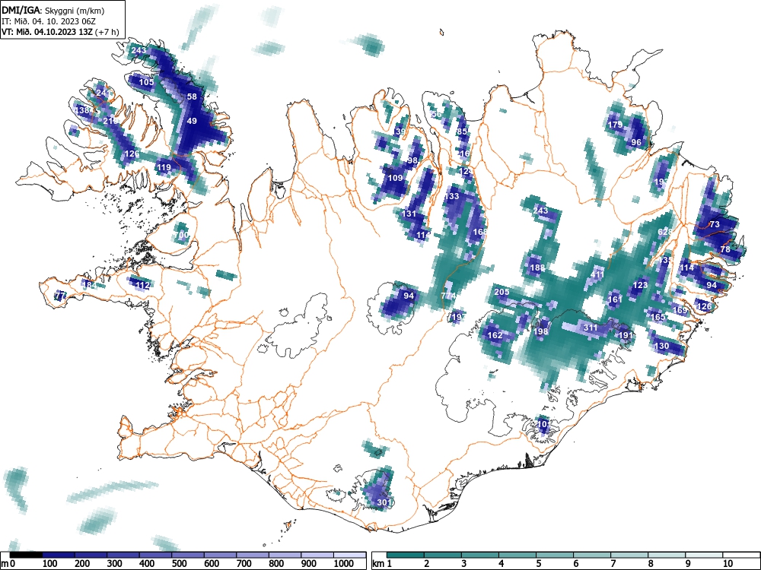This screenshot has width=761, height=570.
Task: Click the visibility value 205 on the map
Action: (x=501, y=292)
